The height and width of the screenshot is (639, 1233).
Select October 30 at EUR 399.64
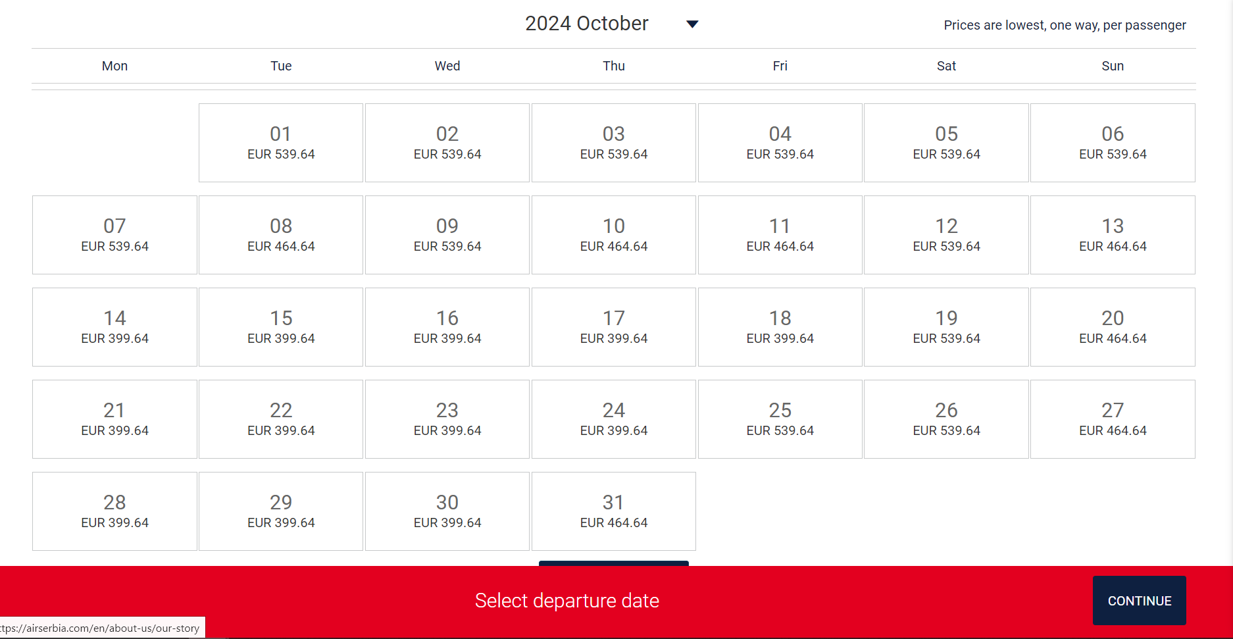pos(447,511)
